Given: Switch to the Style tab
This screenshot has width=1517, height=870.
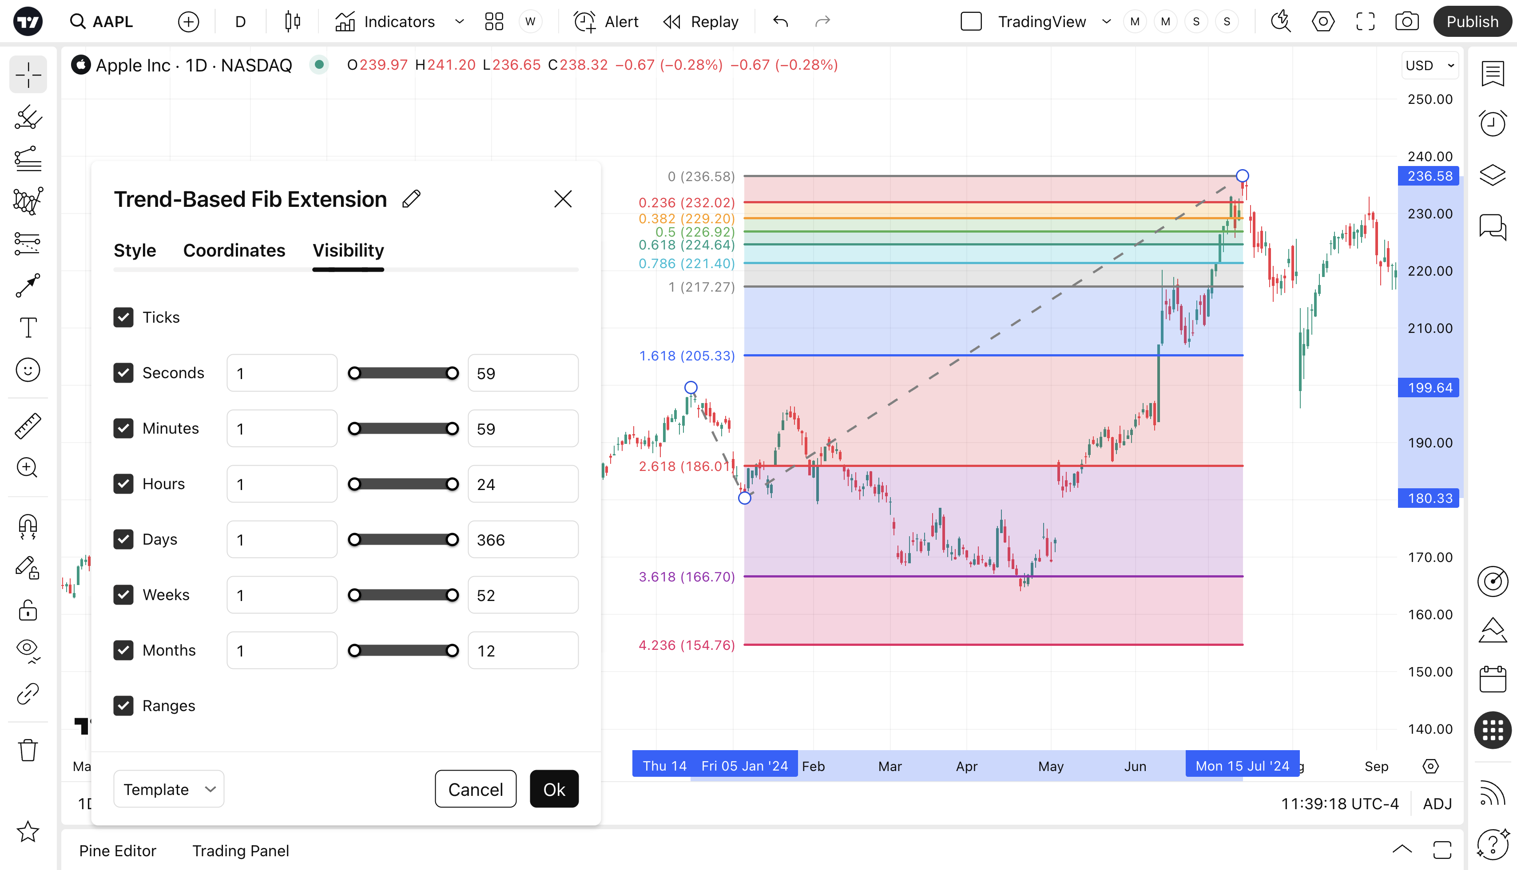Looking at the screenshot, I should click(135, 250).
